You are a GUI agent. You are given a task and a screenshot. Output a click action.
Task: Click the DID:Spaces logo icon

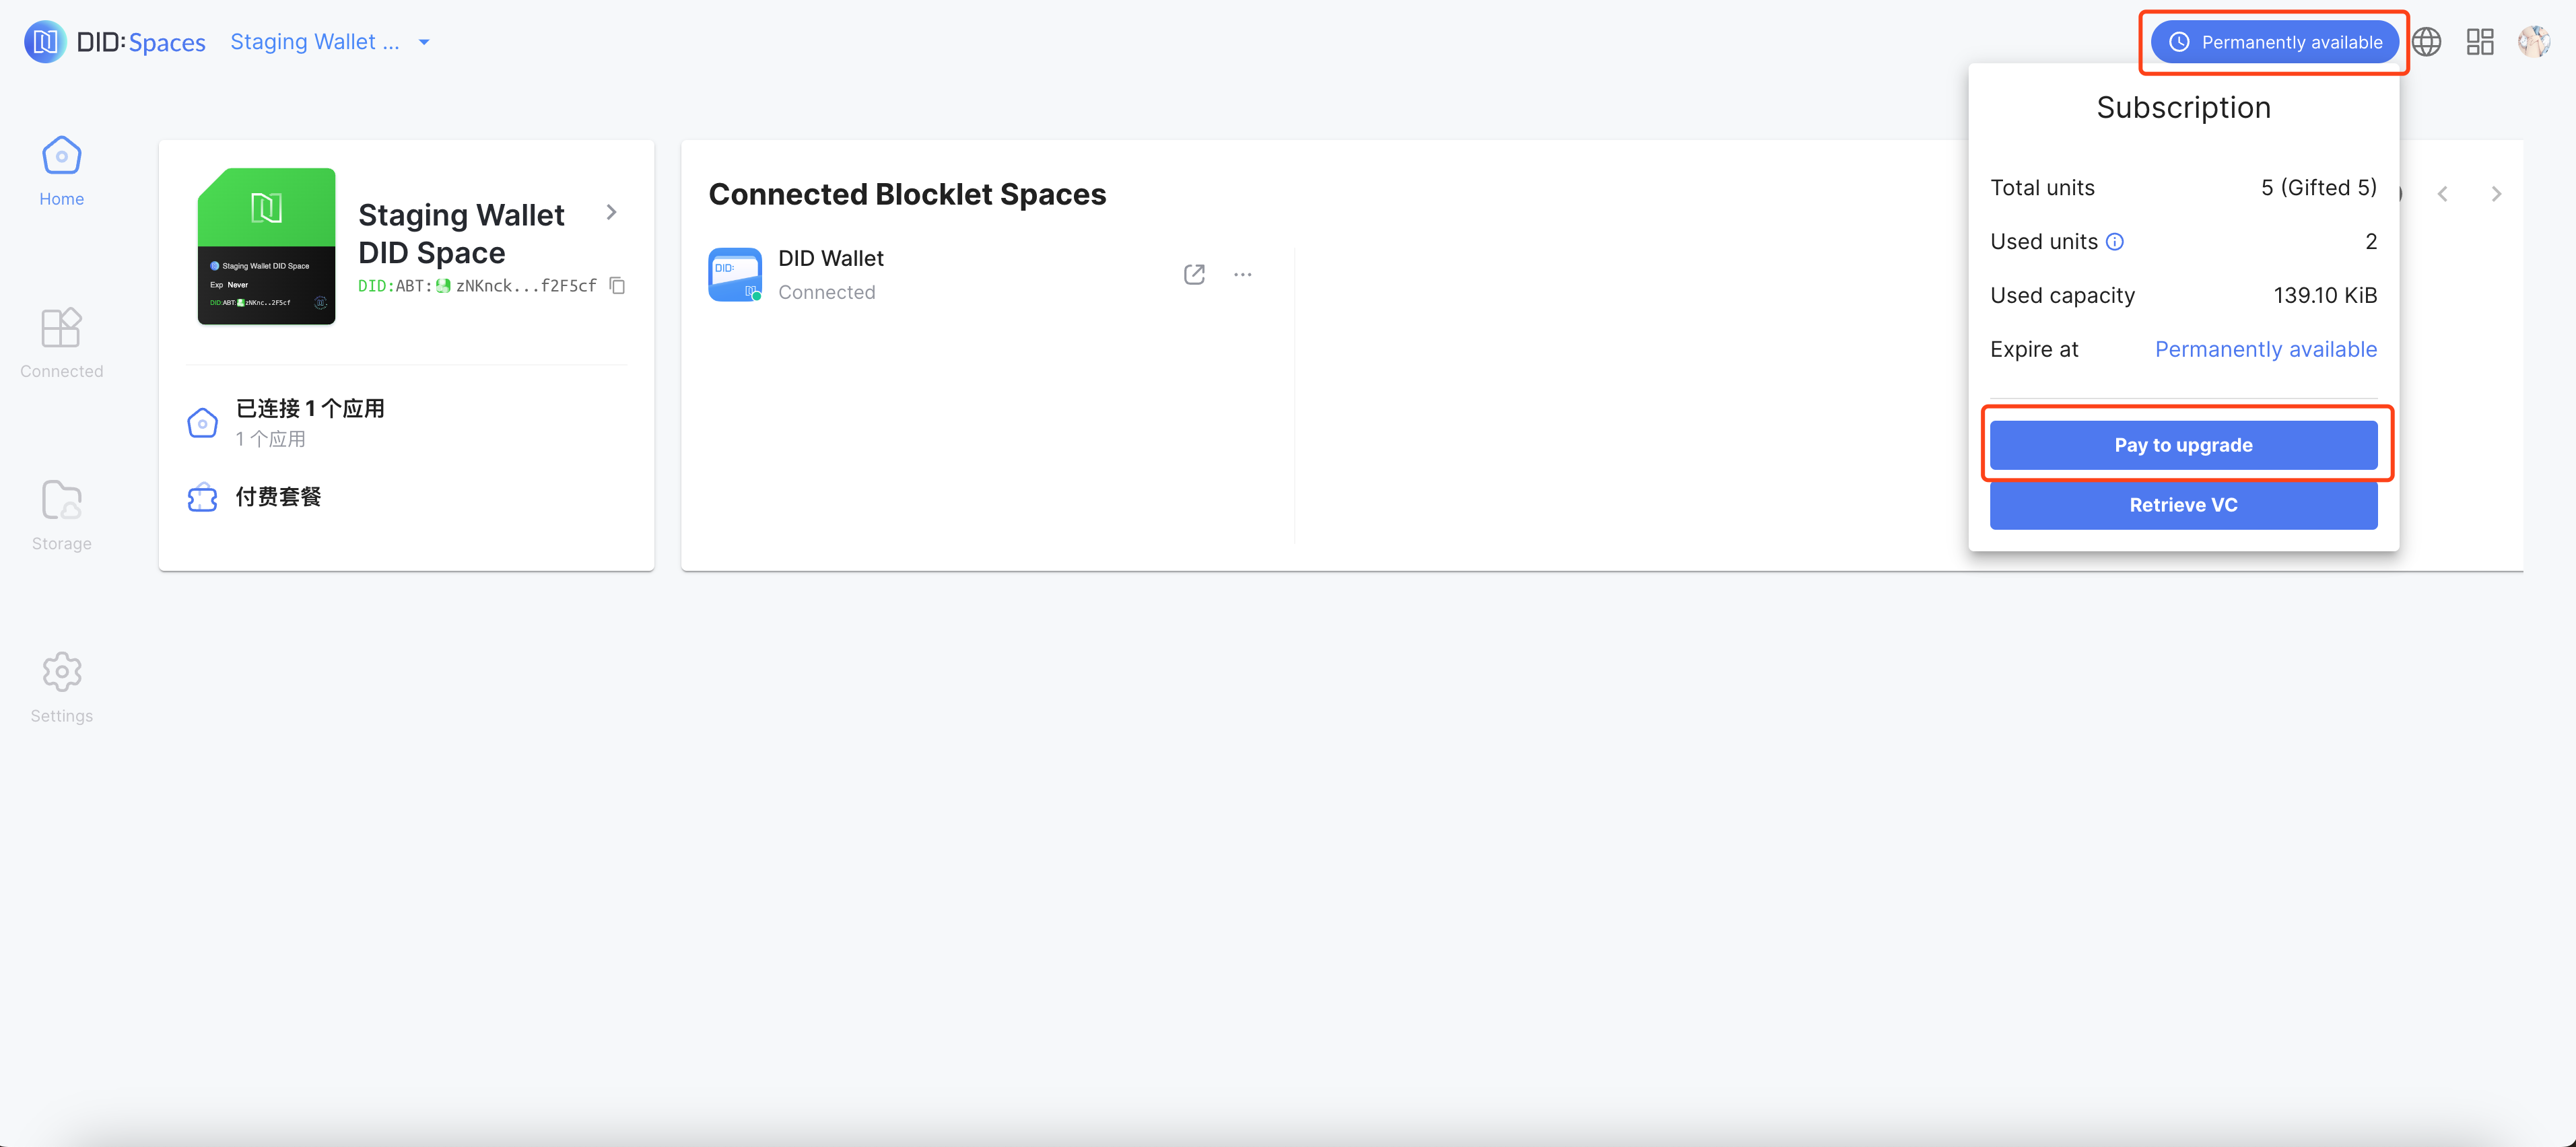[45, 42]
